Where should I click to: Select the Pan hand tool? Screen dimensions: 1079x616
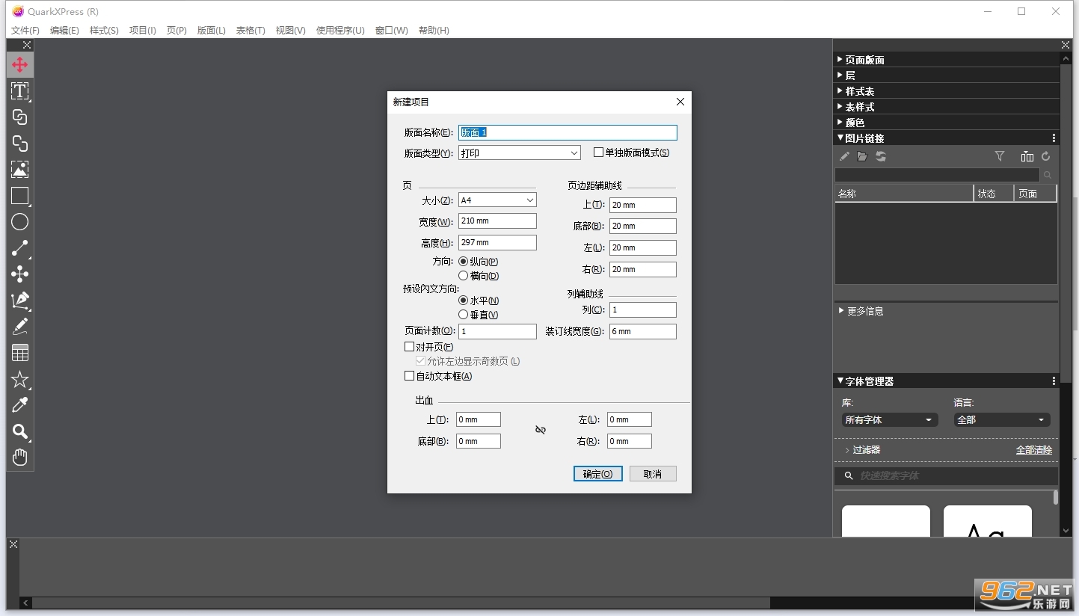pyautogui.click(x=20, y=457)
